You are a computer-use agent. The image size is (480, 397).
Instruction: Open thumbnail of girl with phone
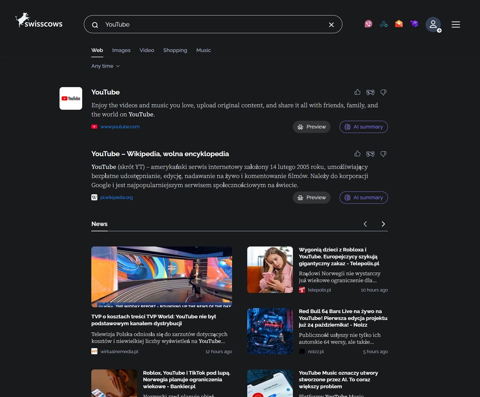(x=270, y=270)
